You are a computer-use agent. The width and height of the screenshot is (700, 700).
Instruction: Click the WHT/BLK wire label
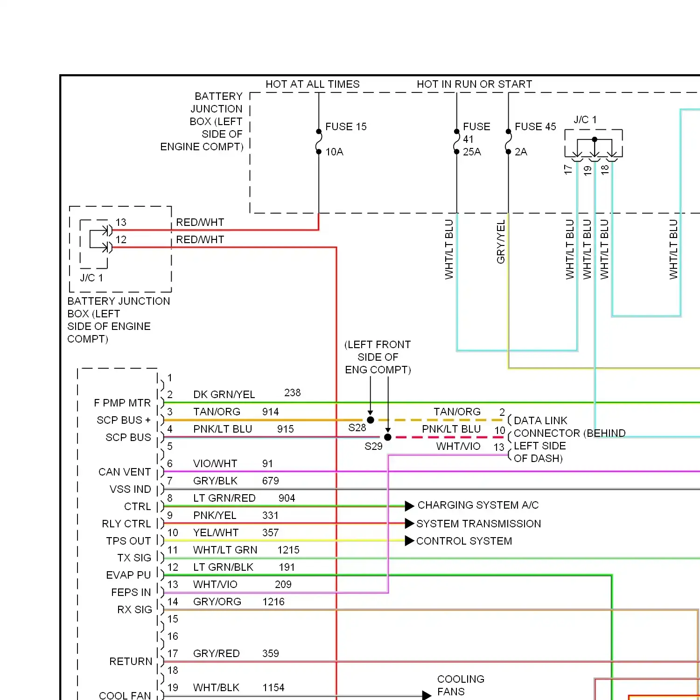[x=216, y=687]
